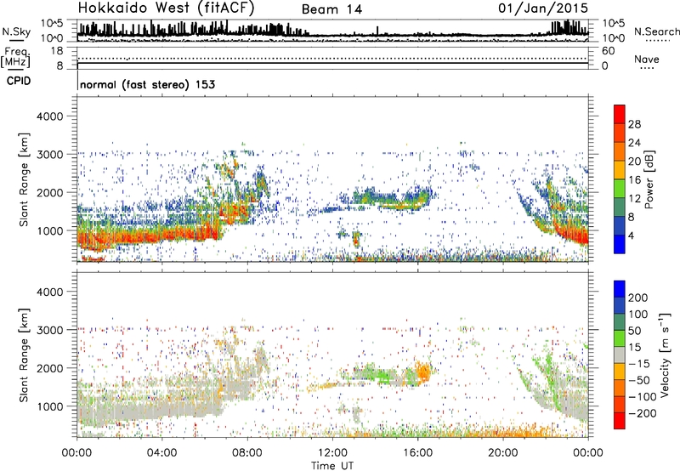Click the 'Power [dB]' color bar label
Screen dimensions: 680x471
pyautogui.click(x=649, y=179)
